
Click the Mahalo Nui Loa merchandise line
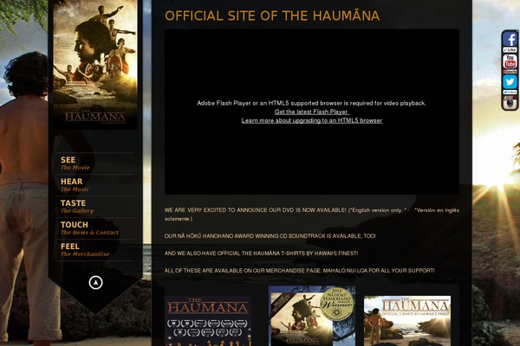(x=300, y=271)
